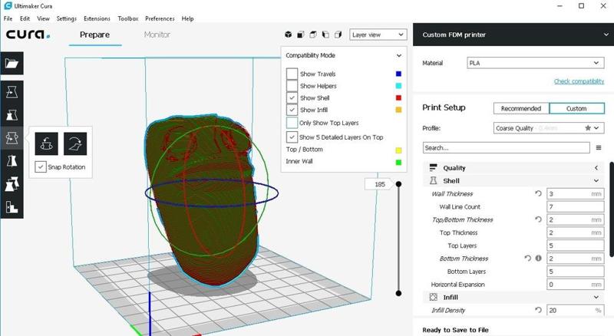Select the Rotate tool in sidebar
The image size is (614, 336).
[x=12, y=138]
